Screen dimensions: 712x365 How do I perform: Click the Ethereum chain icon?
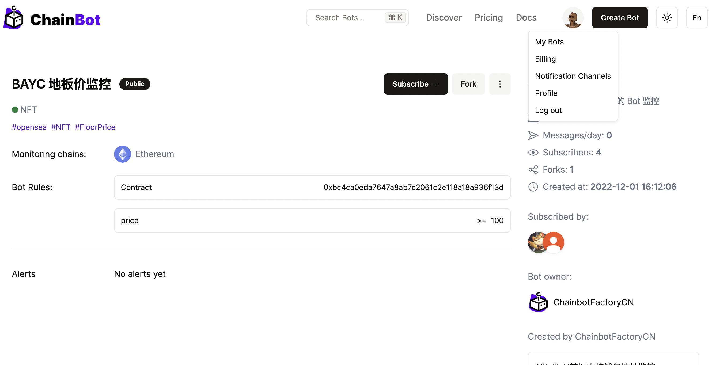tap(122, 154)
